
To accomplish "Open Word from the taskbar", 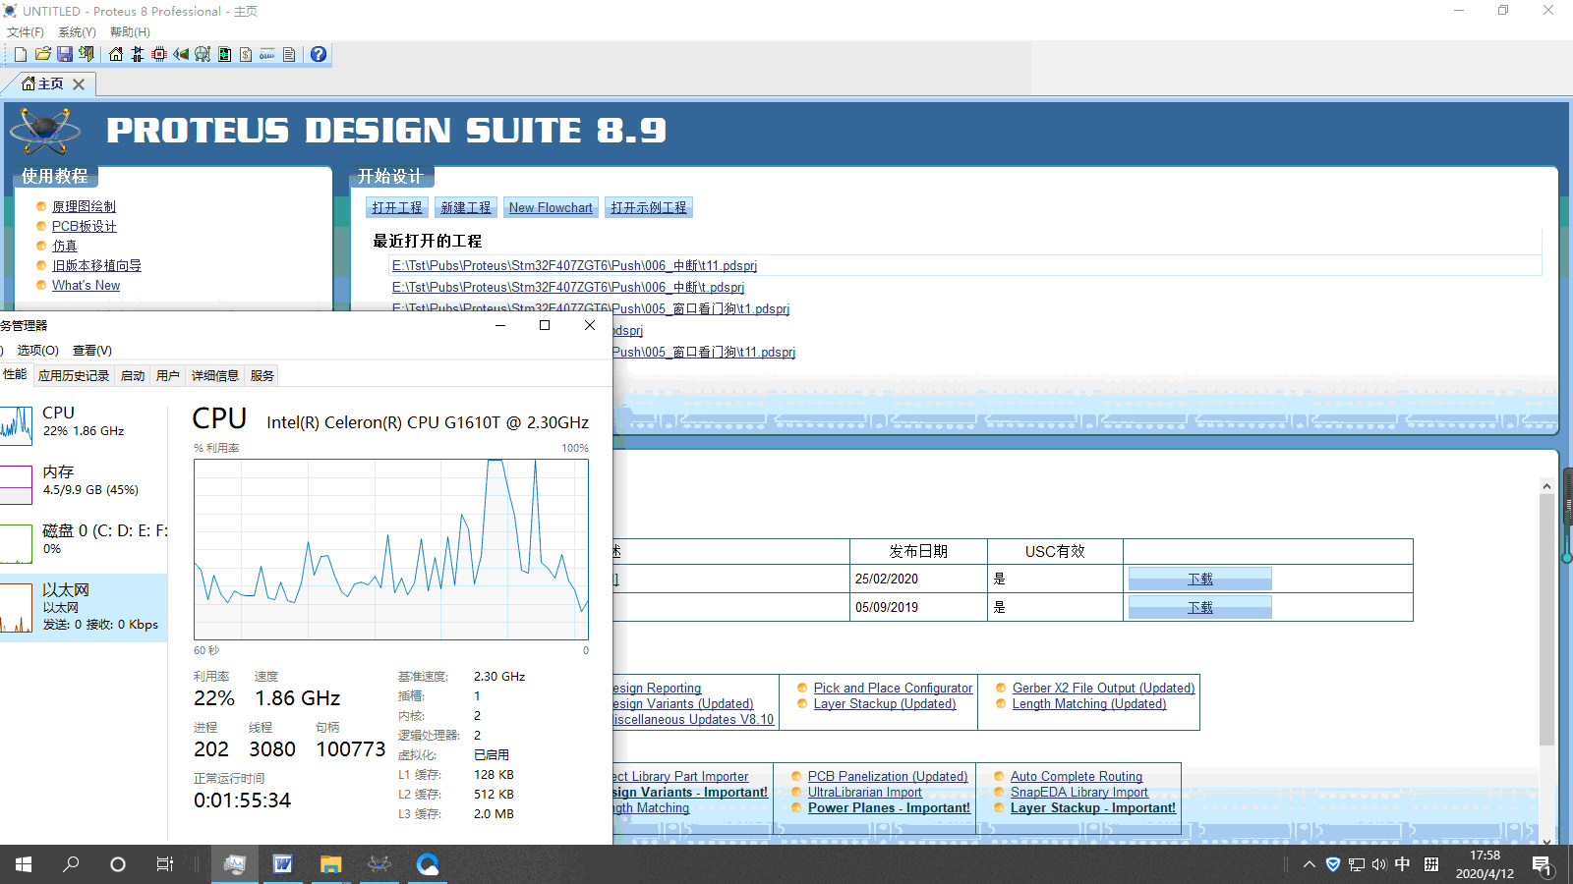I will pos(283,864).
